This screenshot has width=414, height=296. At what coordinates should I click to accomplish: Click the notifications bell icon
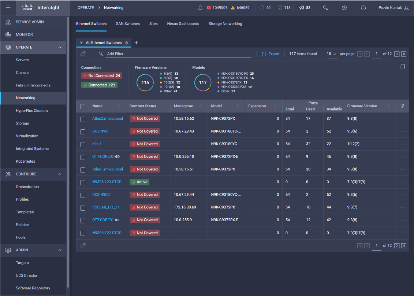(200, 8)
